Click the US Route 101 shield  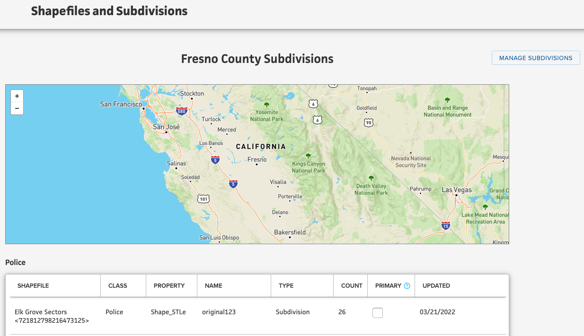[204, 199]
